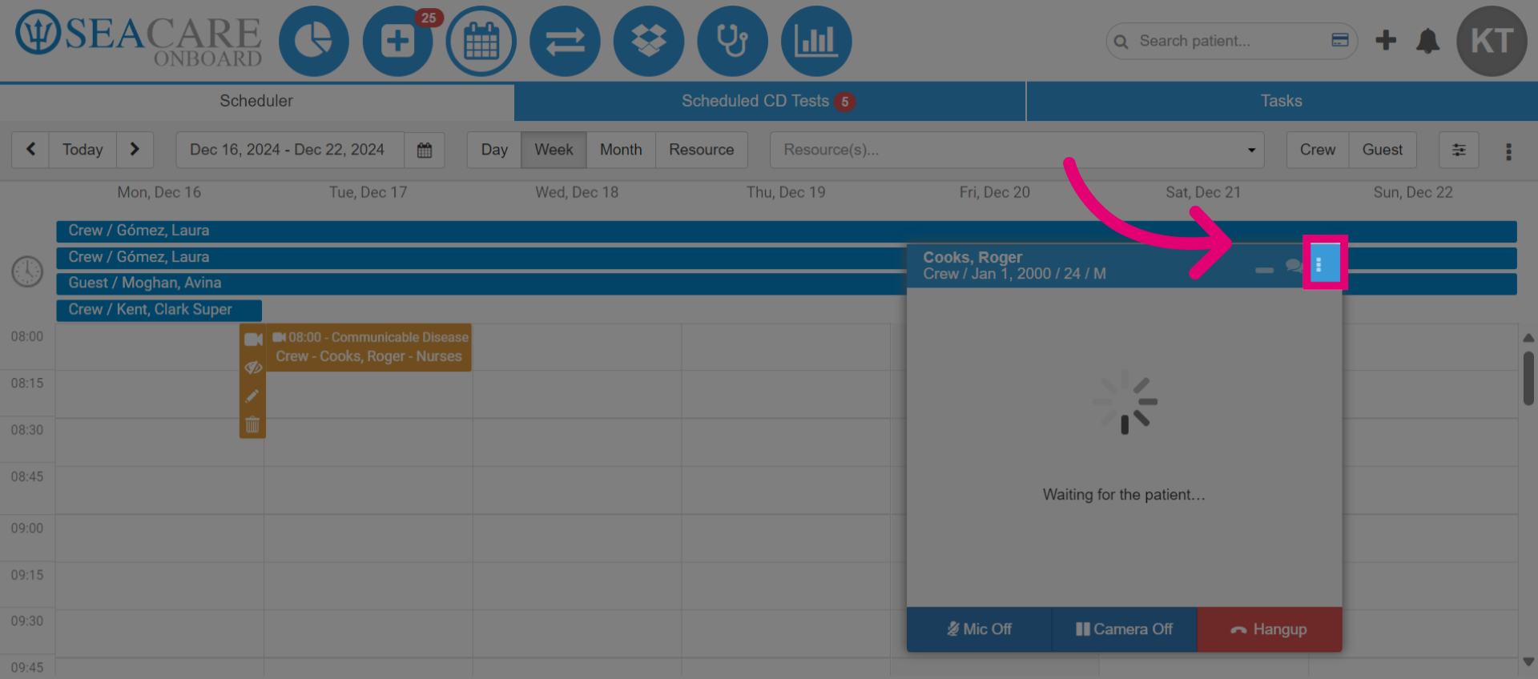Open Crew / Kent, Clark Super event
This screenshot has width=1538, height=679.
[x=159, y=310]
